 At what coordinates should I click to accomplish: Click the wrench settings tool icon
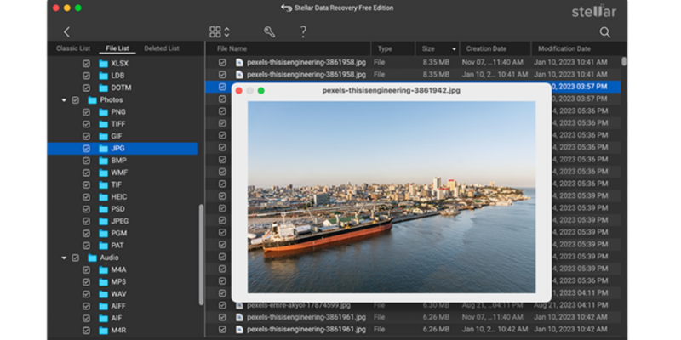(269, 31)
